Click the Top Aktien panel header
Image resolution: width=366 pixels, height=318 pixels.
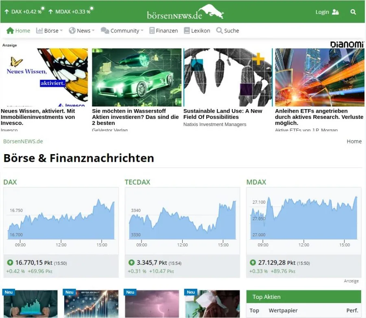point(304,297)
